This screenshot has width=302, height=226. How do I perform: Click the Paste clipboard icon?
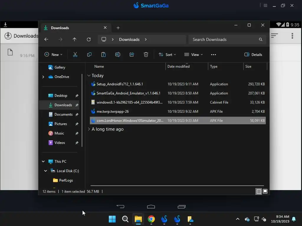(x=104, y=54)
